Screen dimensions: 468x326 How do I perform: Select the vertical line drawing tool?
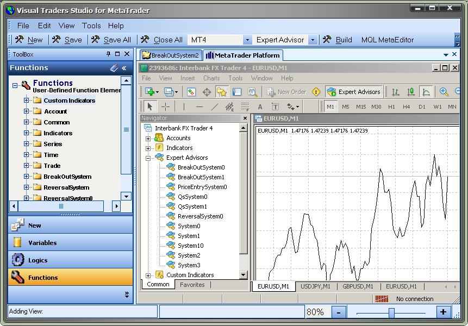(x=184, y=106)
